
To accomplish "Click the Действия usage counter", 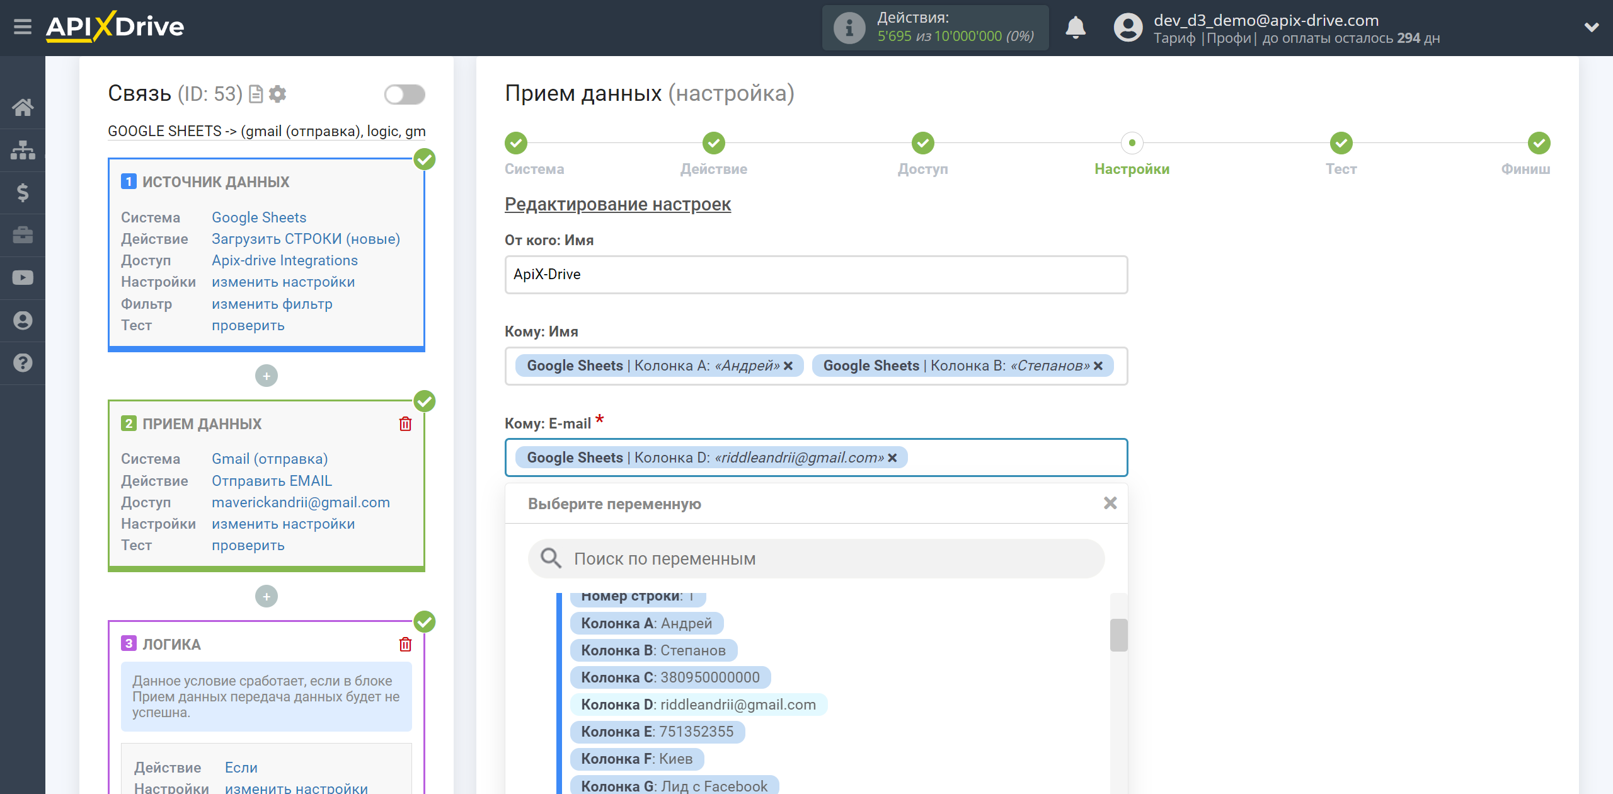I will click(935, 28).
